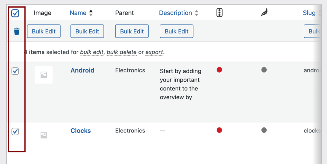This screenshot has height=164, width=327.
Task: Click the Android image placeholder thumbnail
Action: coord(43,75)
